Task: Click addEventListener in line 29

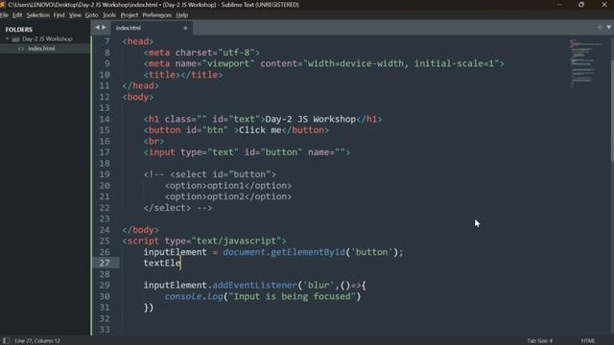Action: 255,286
